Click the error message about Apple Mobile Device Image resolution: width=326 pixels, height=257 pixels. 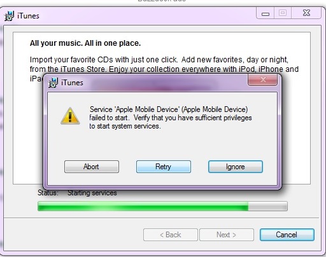coord(171,118)
